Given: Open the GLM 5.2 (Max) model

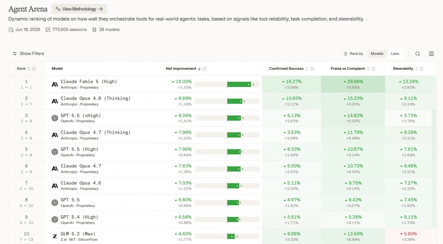Looking at the screenshot, I should pos(78,234).
